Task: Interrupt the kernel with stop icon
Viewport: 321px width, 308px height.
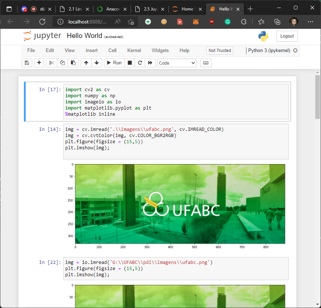Action: pos(130,63)
